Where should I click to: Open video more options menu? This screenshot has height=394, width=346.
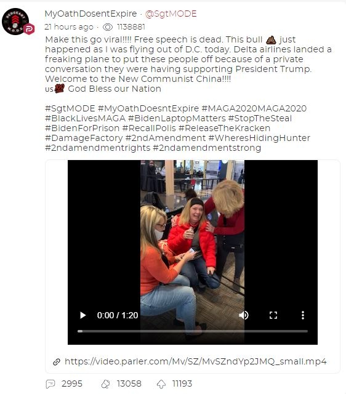(x=303, y=315)
